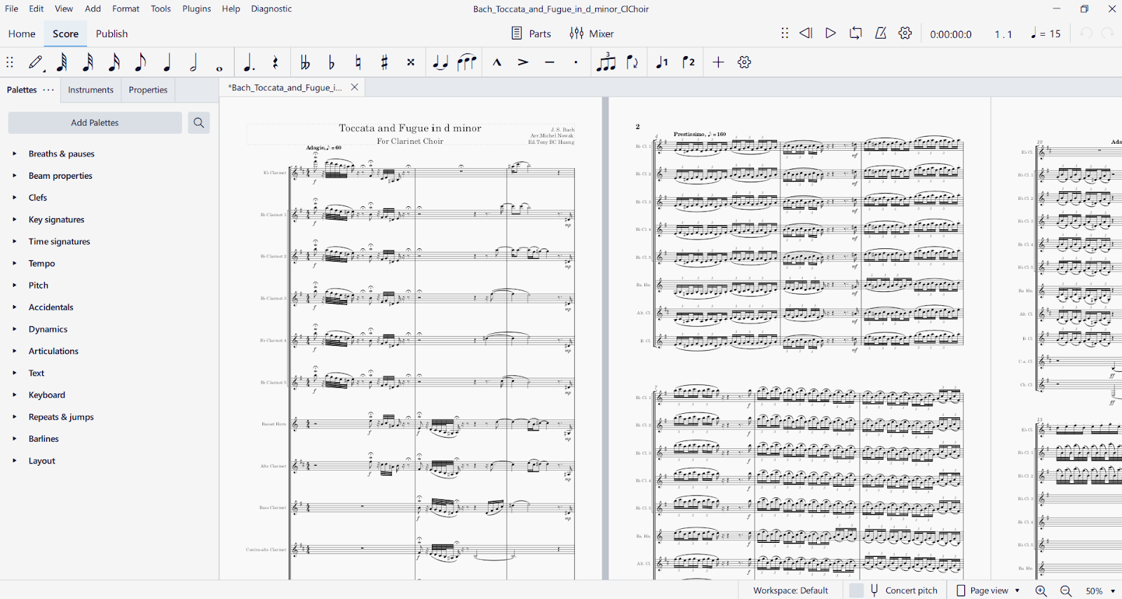Click Add Palettes button
Screen dimensions: 1122x599
point(95,123)
